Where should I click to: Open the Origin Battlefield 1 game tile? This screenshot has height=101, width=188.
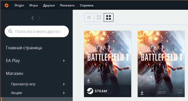pyautogui.click(x=161, y=64)
